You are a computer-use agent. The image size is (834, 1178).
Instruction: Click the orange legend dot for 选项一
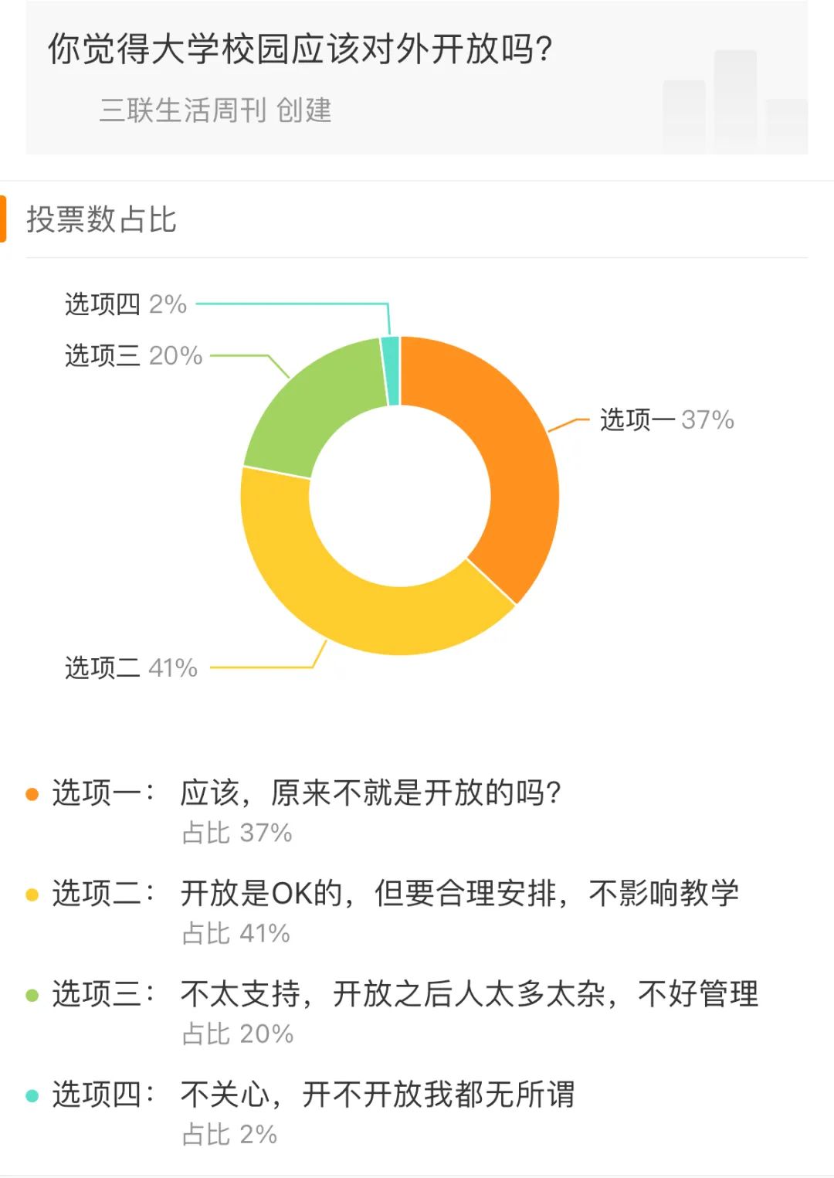click(x=32, y=794)
